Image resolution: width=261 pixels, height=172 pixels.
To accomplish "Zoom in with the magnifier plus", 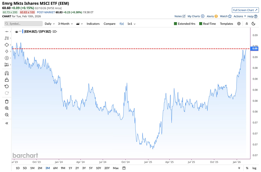I will point(7,108).
